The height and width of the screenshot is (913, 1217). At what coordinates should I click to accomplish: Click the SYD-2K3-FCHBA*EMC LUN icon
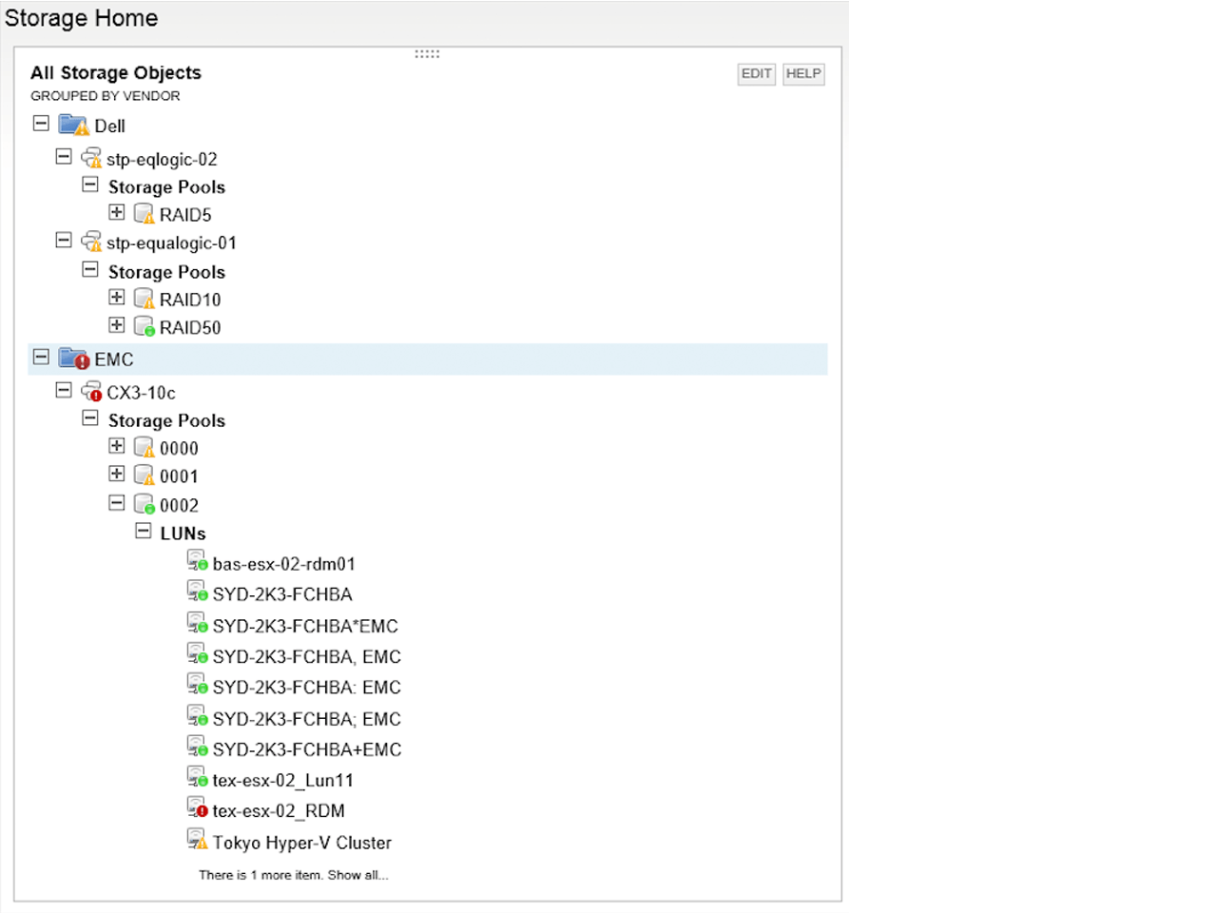pos(198,624)
